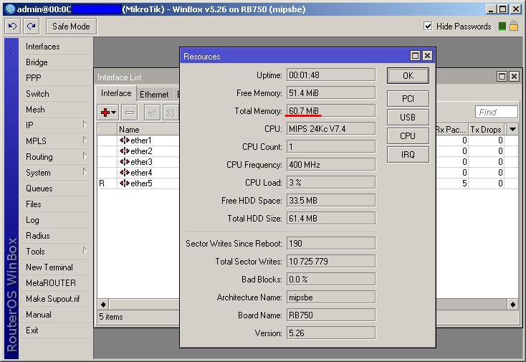526x362 pixels.
Task: Close the Resources dialog
Action: (x=427, y=56)
